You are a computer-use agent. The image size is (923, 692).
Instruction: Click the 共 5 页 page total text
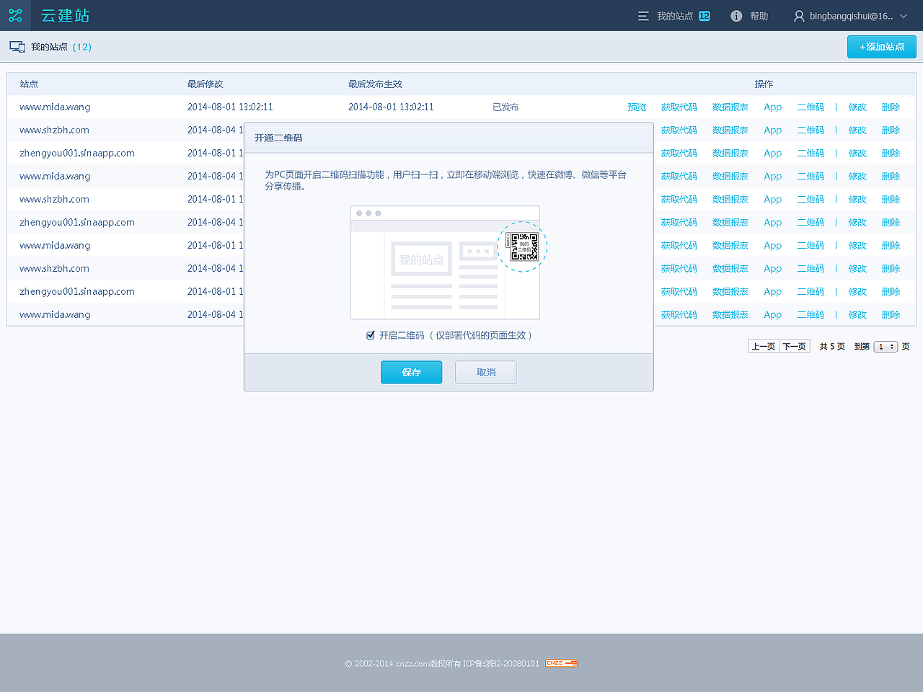(x=832, y=347)
